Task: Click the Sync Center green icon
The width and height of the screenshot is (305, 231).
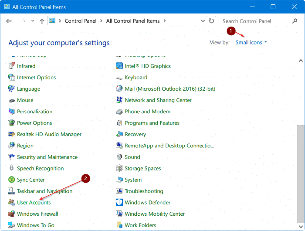Action: pos(12,180)
